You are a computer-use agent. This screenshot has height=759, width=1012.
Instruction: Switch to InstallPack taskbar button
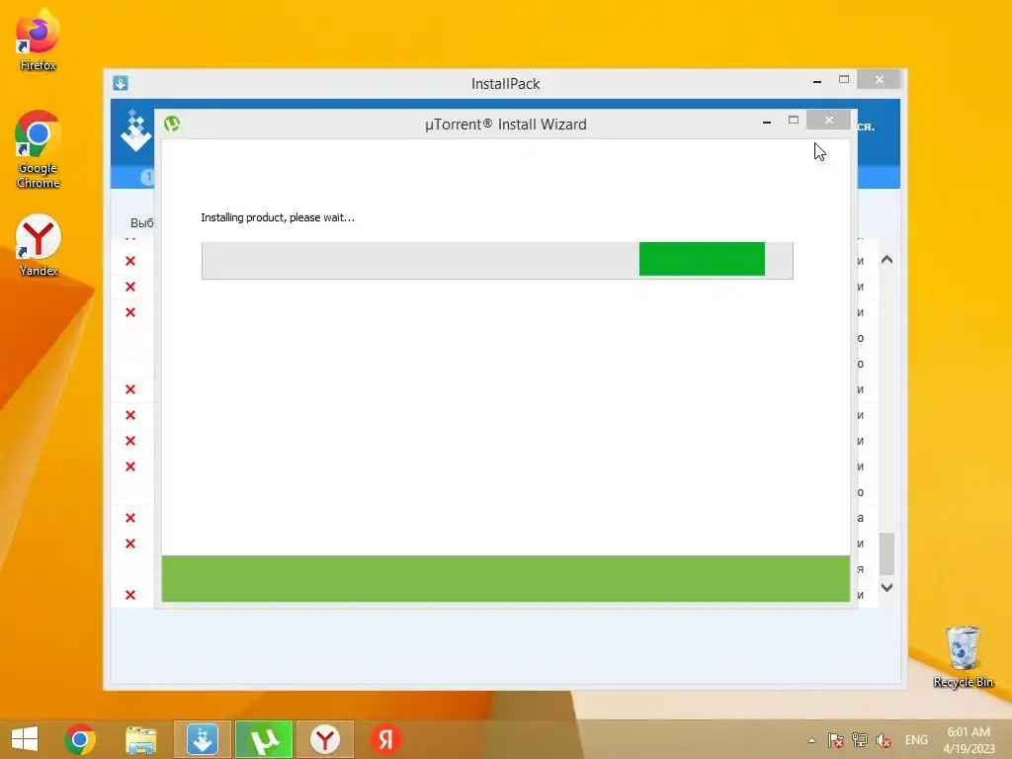202,739
